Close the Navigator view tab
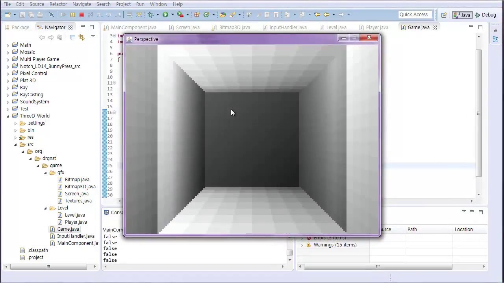This screenshot has height=283, width=504. tap(70, 28)
